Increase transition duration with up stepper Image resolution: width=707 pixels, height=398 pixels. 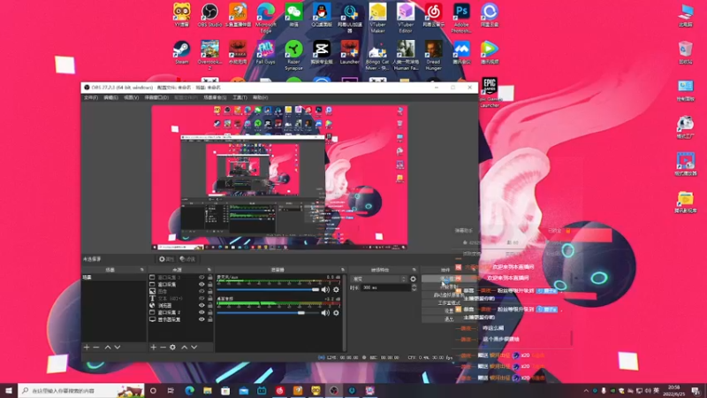(x=414, y=286)
